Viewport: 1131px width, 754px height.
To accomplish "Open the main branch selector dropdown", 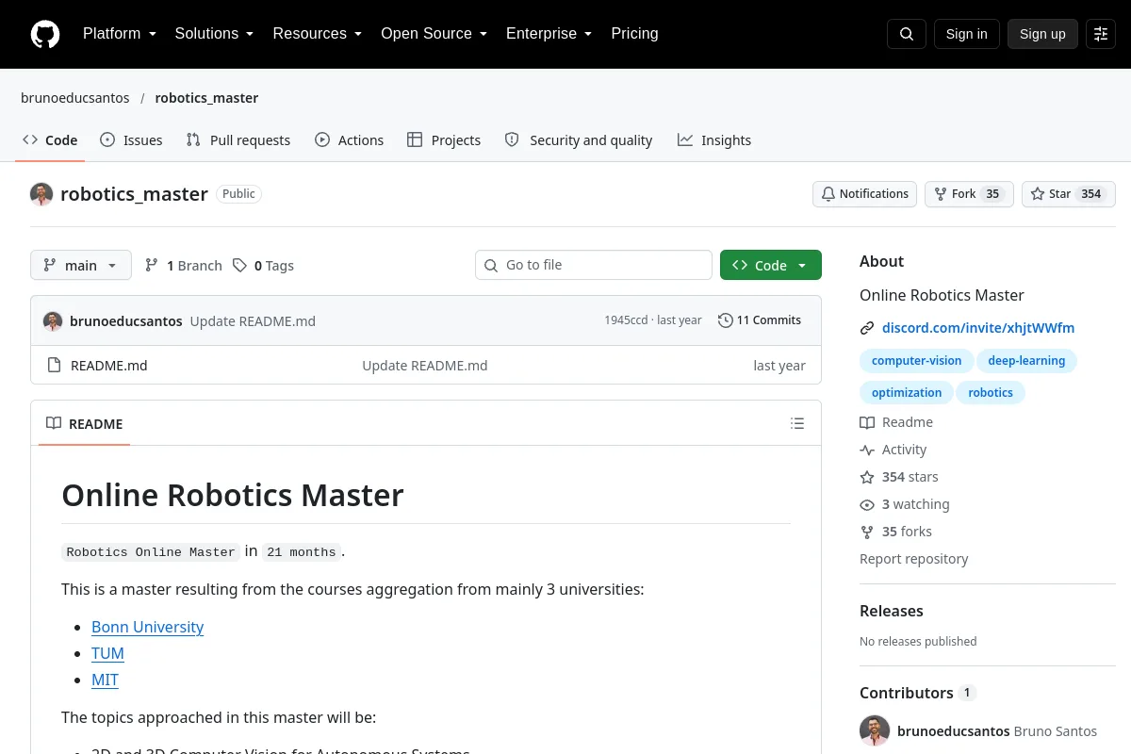I will click(81, 266).
